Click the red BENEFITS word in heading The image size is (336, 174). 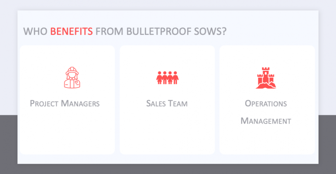tap(71, 31)
